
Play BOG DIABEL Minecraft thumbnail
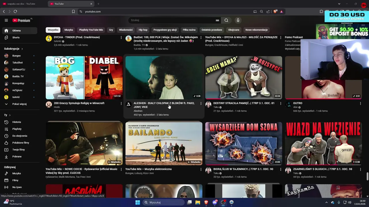point(84,78)
